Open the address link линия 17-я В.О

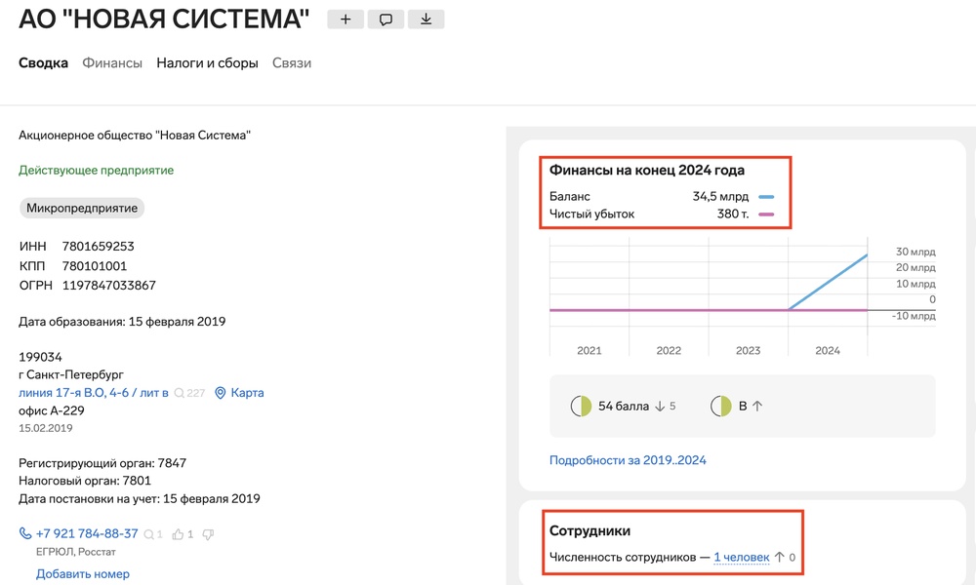(x=94, y=393)
